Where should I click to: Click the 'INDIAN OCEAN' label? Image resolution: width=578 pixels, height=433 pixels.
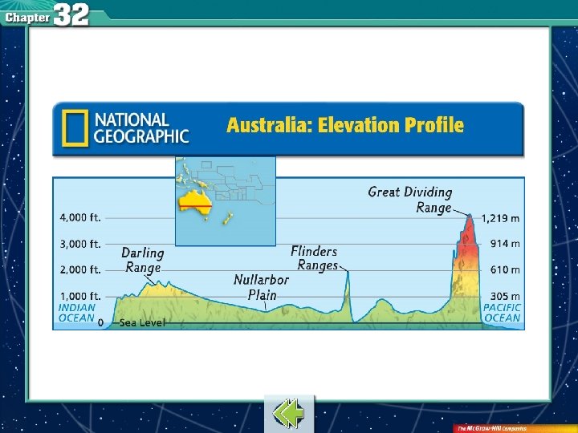77,313
